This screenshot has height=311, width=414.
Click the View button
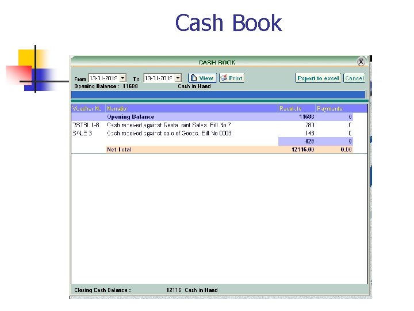(202, 78)
